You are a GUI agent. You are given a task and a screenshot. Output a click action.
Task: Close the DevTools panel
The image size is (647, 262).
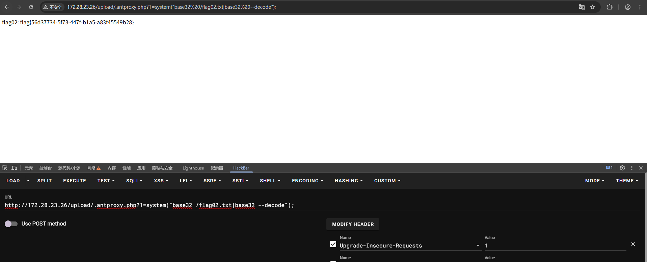click(x=641, y=168)
